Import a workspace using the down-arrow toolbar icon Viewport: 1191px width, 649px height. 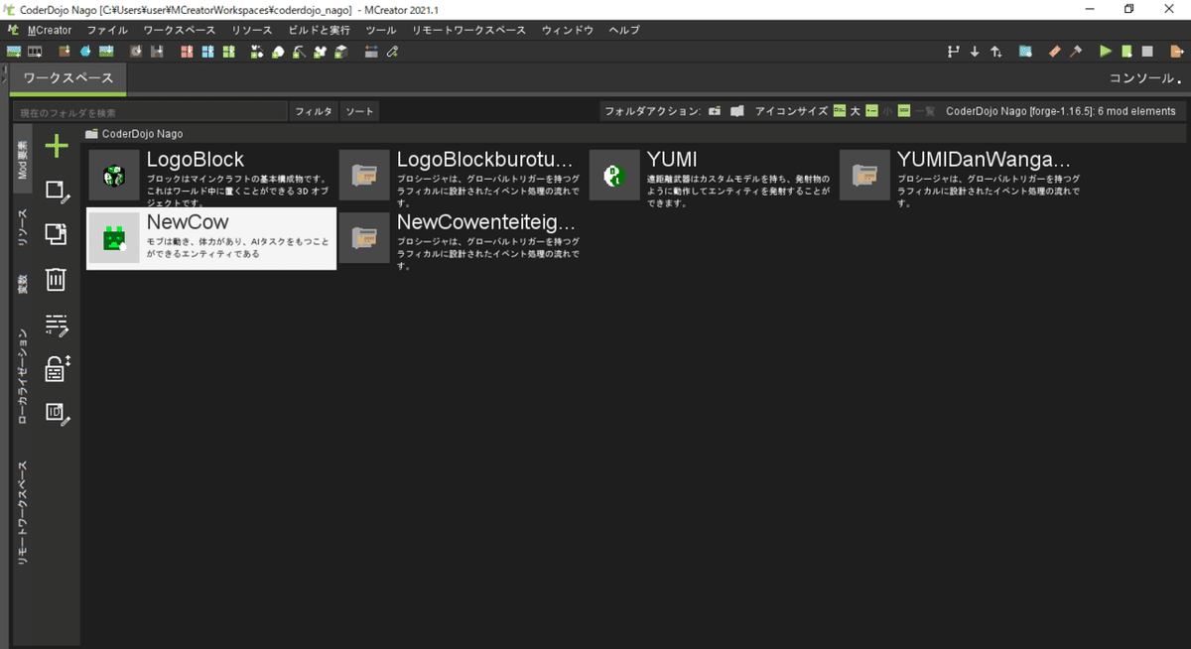974,51
